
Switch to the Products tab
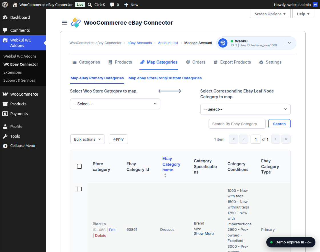click(x=120, y=62)
